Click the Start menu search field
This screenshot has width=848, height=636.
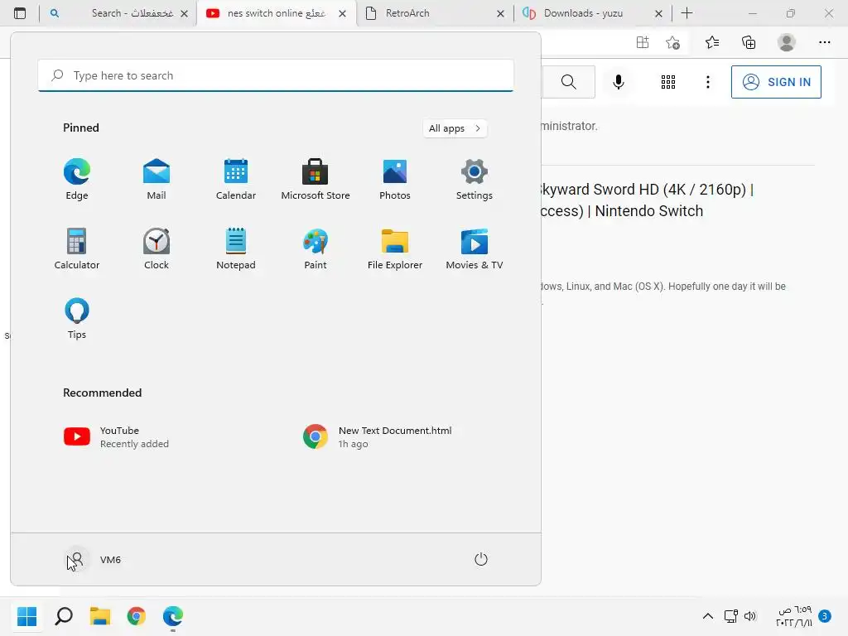pyautogui.click(x=276, y=75)
